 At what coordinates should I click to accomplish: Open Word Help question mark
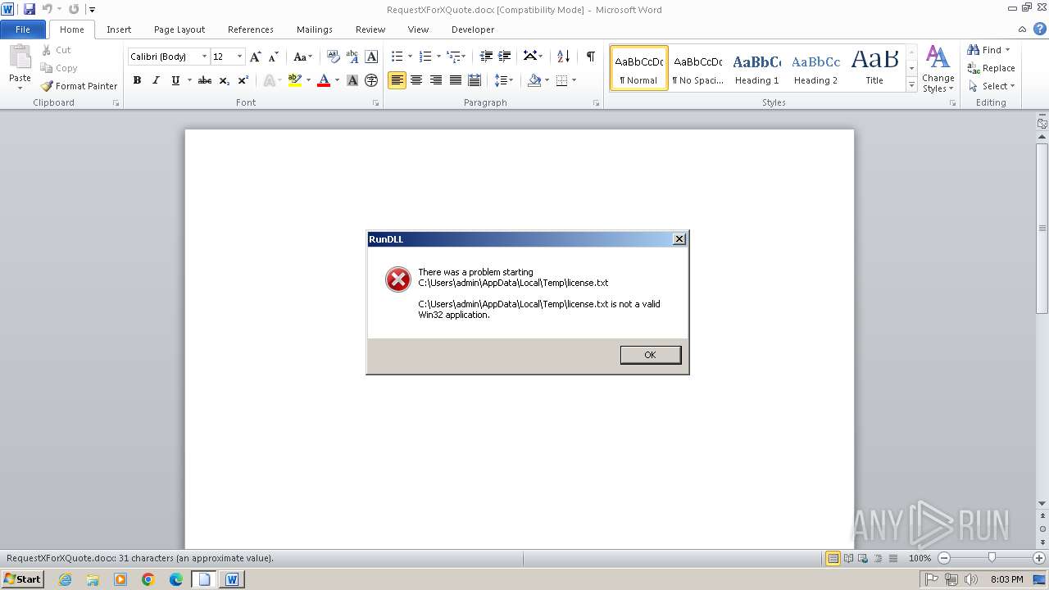tap(1040, 29)
